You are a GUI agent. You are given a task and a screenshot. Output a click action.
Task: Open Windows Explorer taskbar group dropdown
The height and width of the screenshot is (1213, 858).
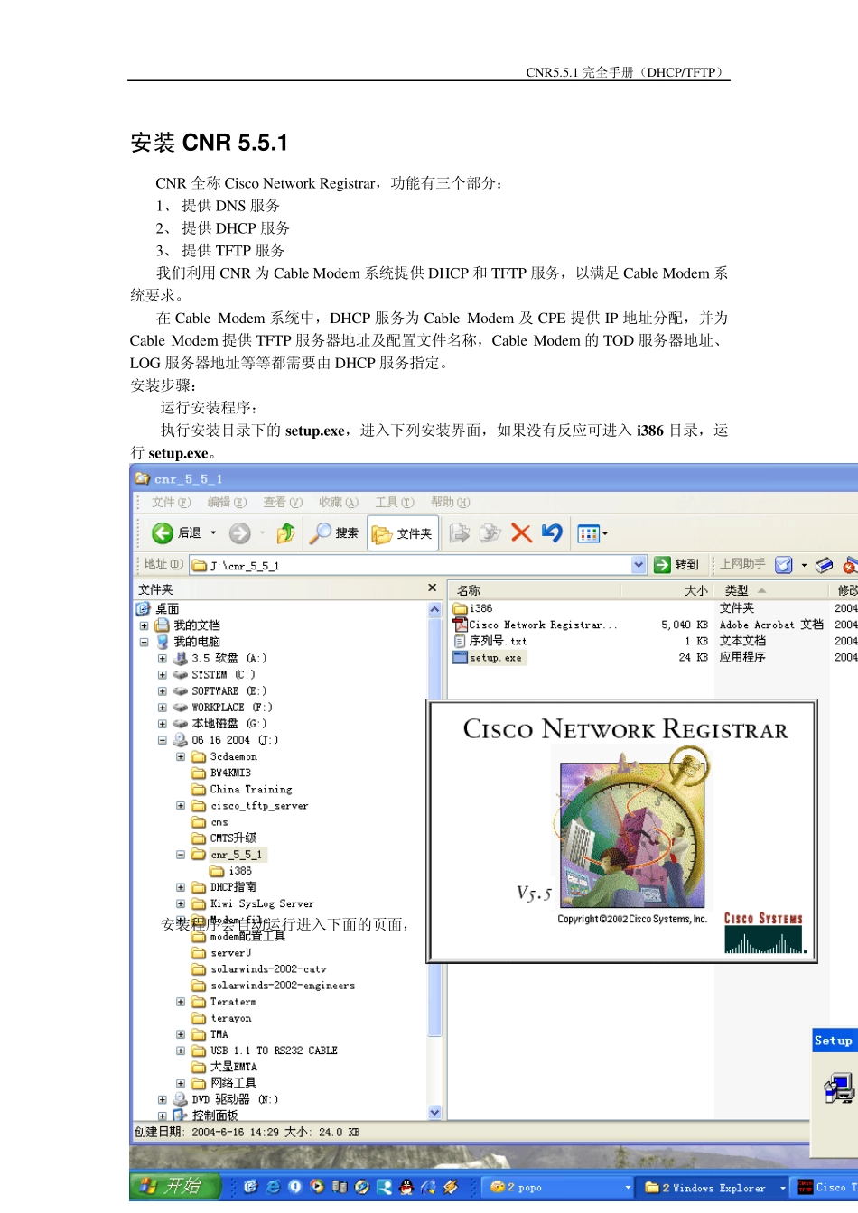(783, 1188)
